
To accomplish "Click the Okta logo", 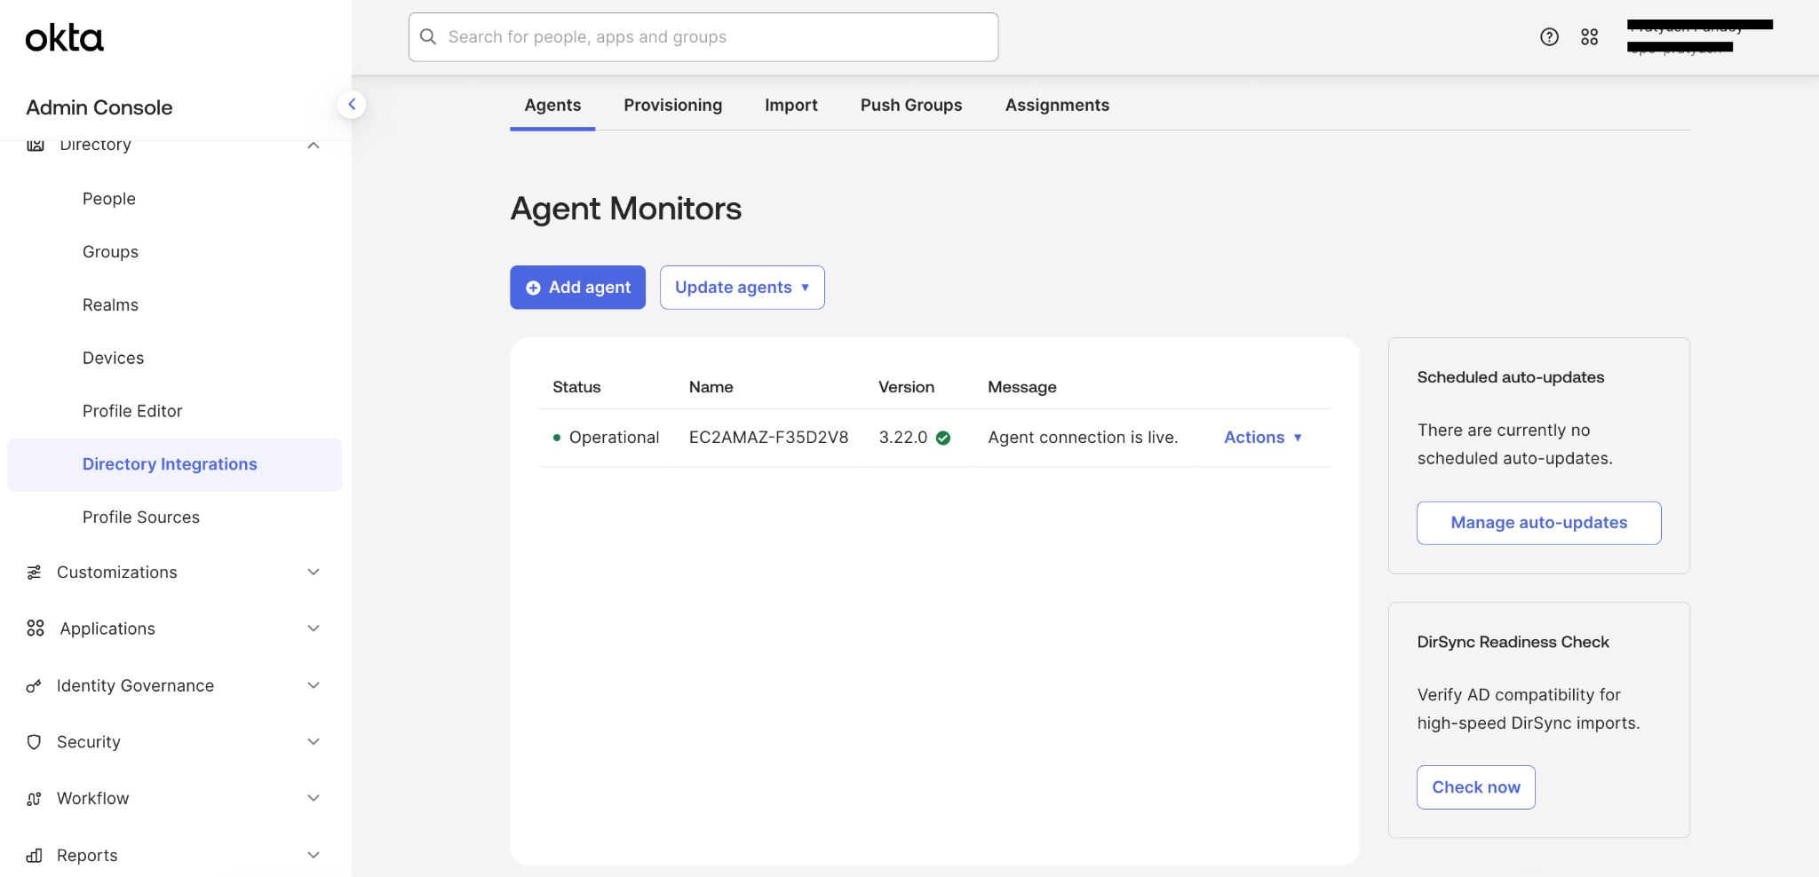I will 64,38.
